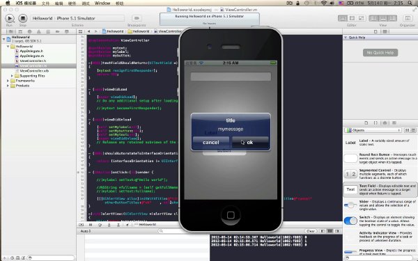The image size is (418, 261).
Task: Select AppDelegate.m in navigator
Action: 32,56
